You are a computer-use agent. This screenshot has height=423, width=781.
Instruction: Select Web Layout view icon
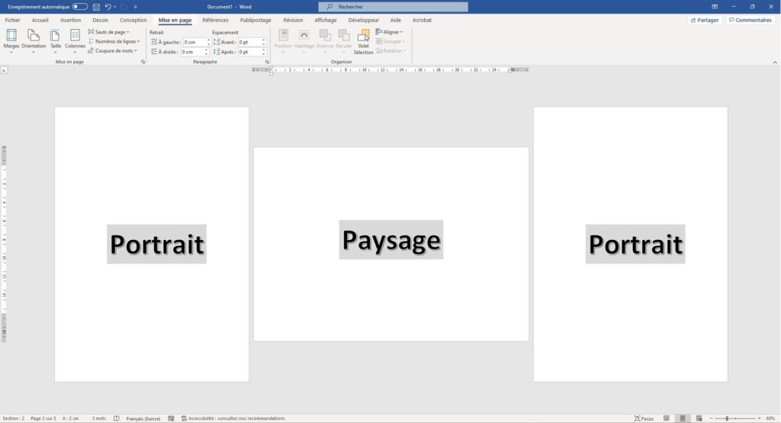click(699, 418)
